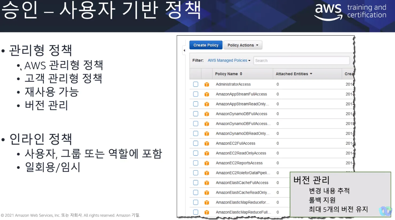Click the 'AWS 관리형 정책' bullet text
Image resolution: width=395 pixels, height=220 pixels.
point(64,65)
